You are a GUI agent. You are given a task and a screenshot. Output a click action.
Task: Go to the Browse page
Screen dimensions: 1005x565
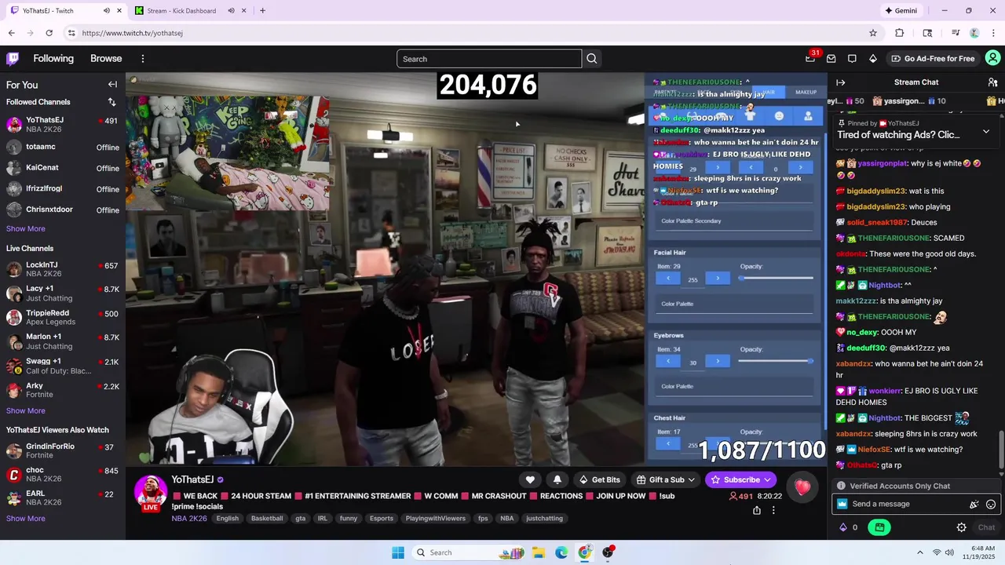tap(106, 59)
